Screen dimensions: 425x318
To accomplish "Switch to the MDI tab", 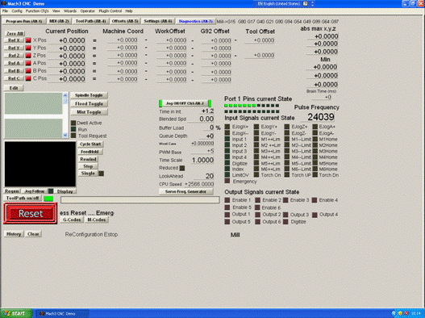I will click(x=60, y=21).
